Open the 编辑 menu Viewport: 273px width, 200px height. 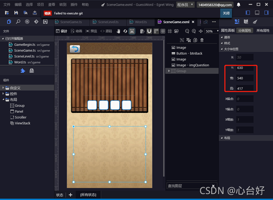[x=18, y=5]
